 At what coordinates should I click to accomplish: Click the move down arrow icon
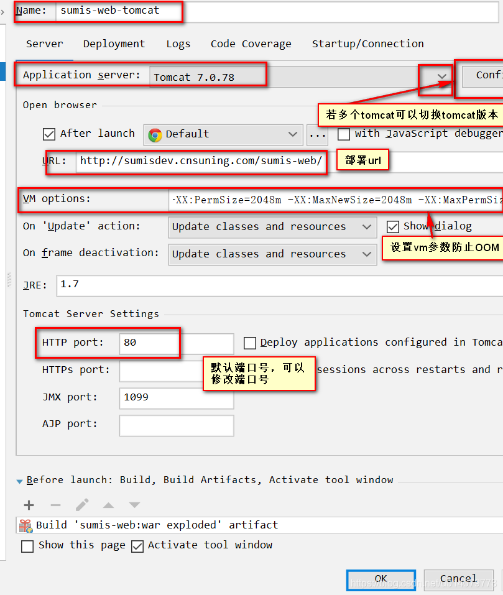pos(135,505)
